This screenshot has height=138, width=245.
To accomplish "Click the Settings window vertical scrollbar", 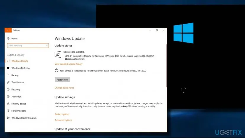I will [166, 66].
